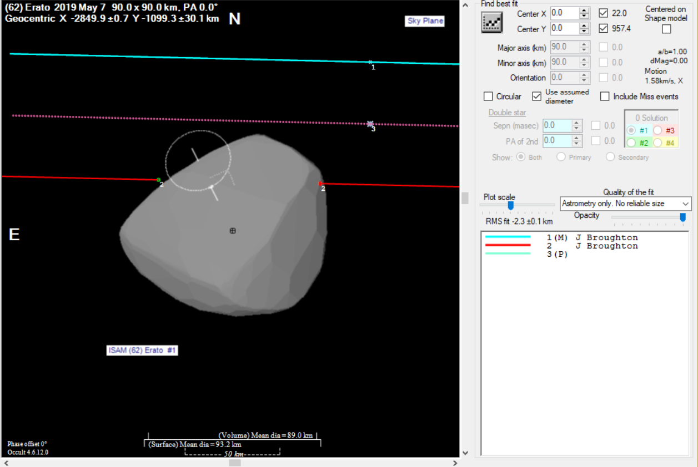Toggle the Major axis fit checkbox
The height and width of the screenshot is (467, 698).
[x=604, y=48]
